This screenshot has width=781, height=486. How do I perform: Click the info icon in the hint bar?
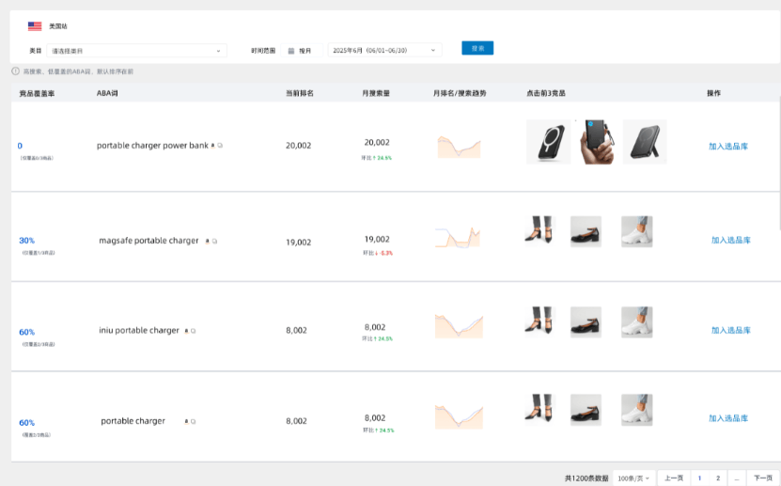point(15,71)
